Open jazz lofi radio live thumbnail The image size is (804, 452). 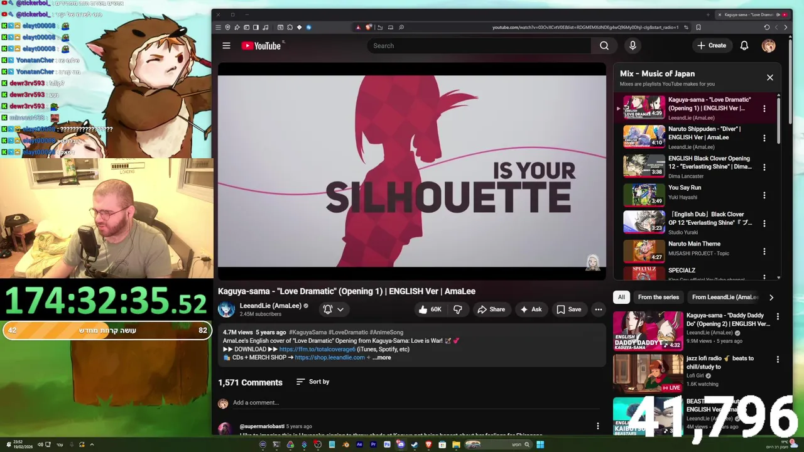point(648,374)
